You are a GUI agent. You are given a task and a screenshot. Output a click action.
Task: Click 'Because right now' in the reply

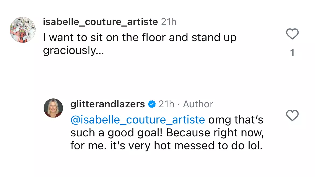coord(215,133)
